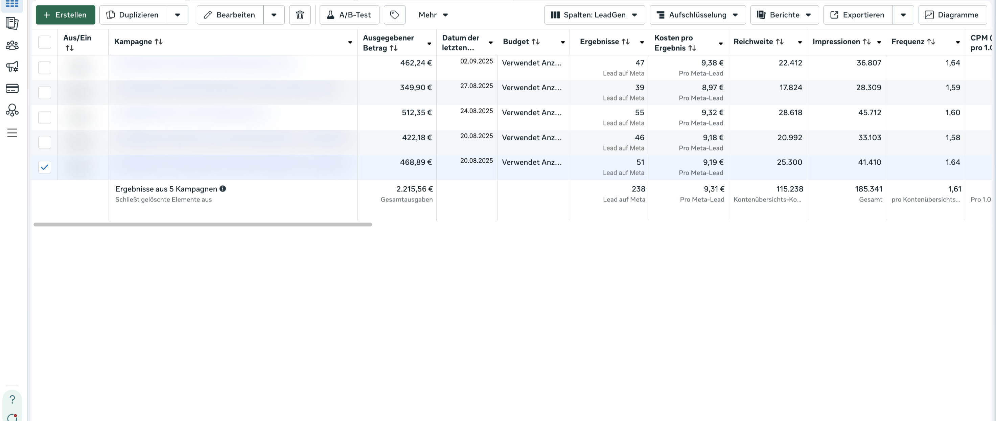The height and width of the screenshot is (421, 996).
Task: Uncheck the campaign row with 468,89 €
Action: [44, 167]
